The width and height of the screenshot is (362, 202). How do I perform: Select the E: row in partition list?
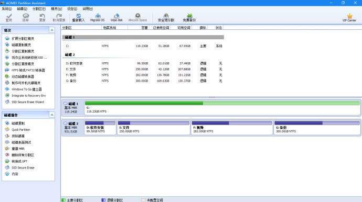(143, 69)
